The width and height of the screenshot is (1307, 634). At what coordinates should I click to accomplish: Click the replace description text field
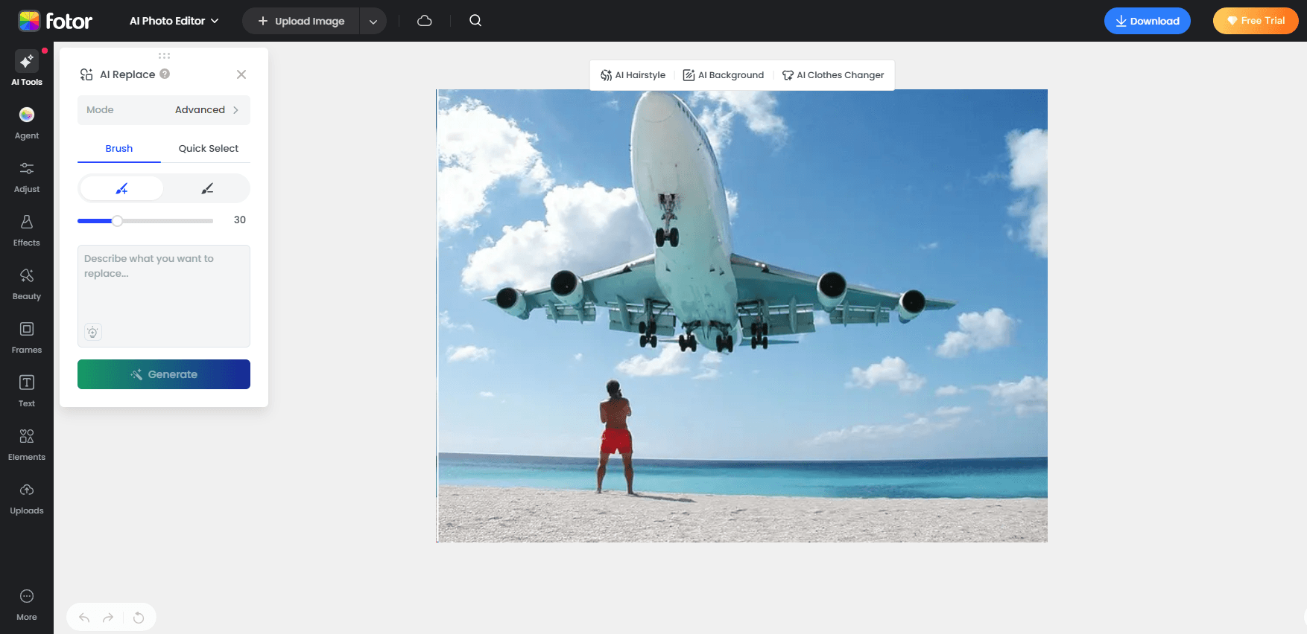click(164, 283)
